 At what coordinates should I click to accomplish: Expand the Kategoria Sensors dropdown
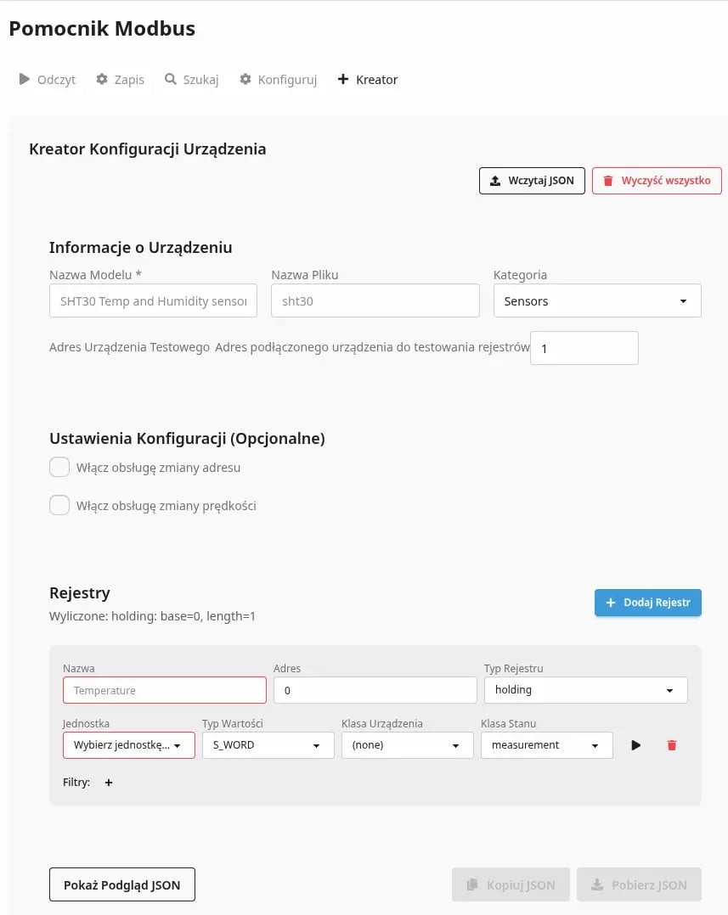[596, 301]
